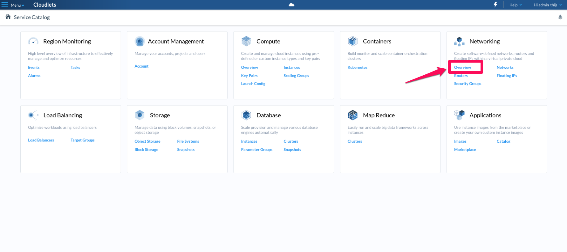The image size is (567, 252).
Task: Click the Containers service icon
Action: [352, 41]
